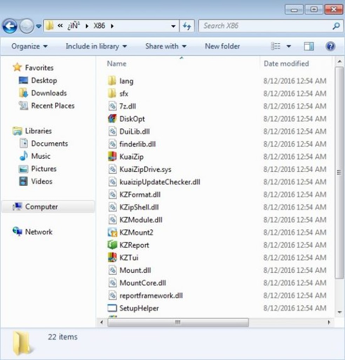Select Libraries in navigation pane
345x360 pixels.
point(38,131)
